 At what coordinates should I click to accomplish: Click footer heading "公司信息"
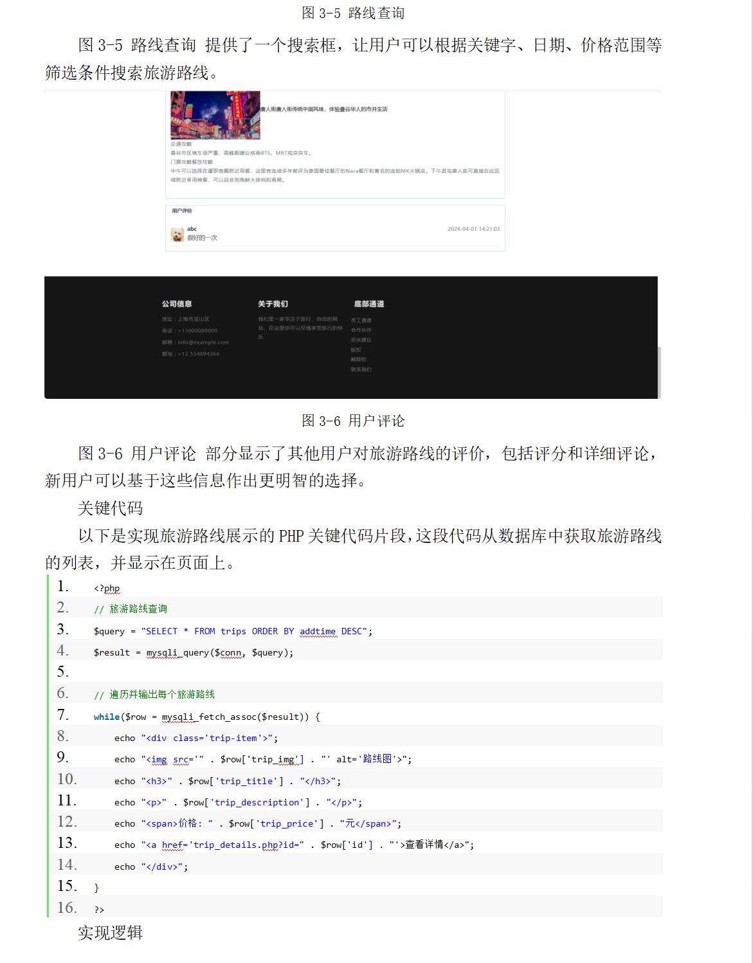[177, 304]
